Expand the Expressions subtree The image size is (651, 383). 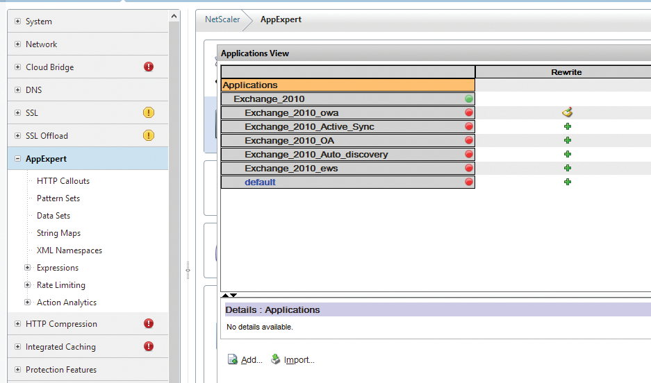(28, 268)
